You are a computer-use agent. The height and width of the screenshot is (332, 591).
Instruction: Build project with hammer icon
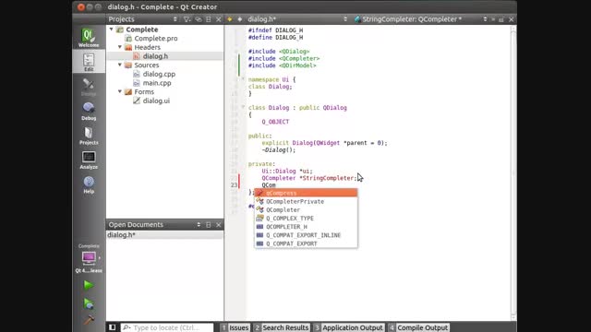pos(89,320)
